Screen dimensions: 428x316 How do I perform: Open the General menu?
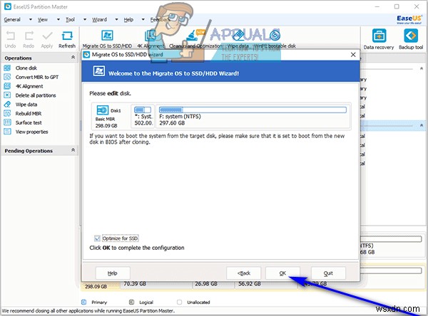pos(12,20)
